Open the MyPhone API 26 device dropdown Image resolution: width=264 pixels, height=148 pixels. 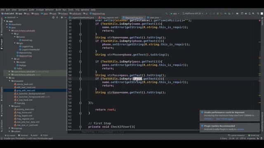pyautogui.click(x=193, y=14)
